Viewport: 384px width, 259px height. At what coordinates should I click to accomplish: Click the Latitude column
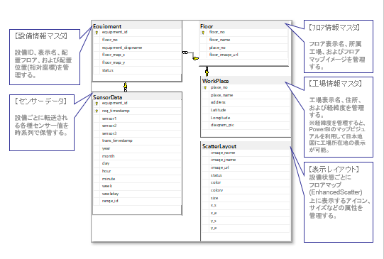click(218, 110)
